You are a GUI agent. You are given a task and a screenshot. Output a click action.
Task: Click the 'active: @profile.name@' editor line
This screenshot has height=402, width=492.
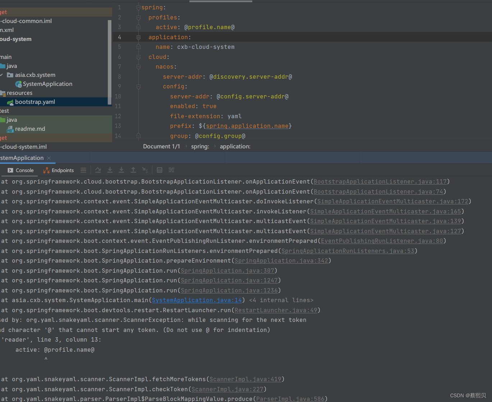(195, 27)
